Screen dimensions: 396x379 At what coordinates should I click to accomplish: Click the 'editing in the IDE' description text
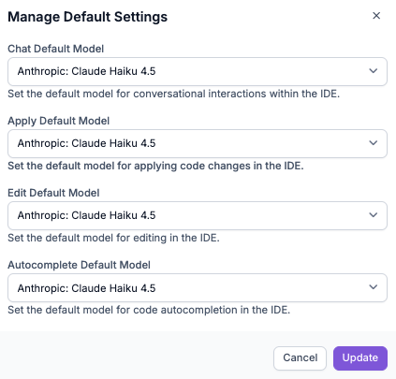(113, 238)
